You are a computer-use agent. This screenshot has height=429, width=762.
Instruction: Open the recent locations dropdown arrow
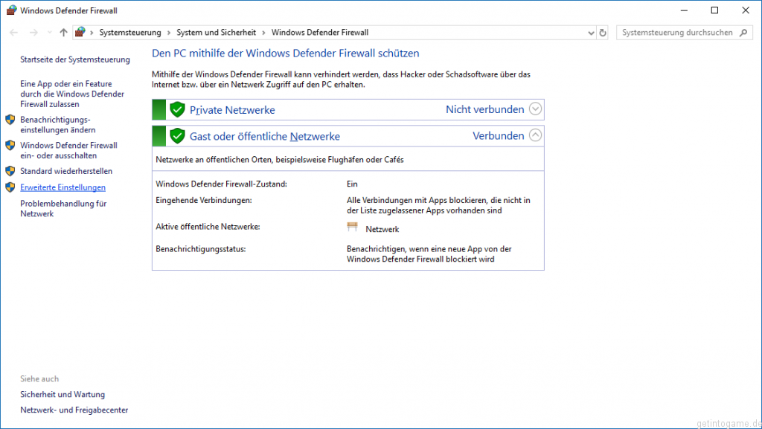tap(50, 33)
